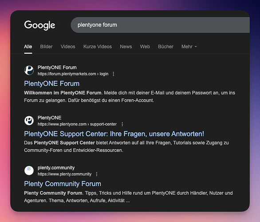Click the plenty.community site favicon
The height and width of the screenshot is (222, 260).
point(29,170)
